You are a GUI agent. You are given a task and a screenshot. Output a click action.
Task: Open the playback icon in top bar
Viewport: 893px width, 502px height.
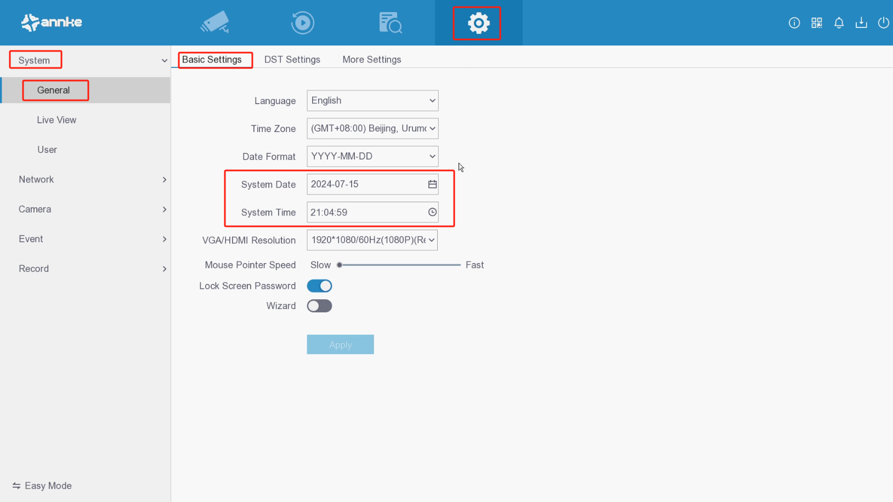click(x=302, y=22)
